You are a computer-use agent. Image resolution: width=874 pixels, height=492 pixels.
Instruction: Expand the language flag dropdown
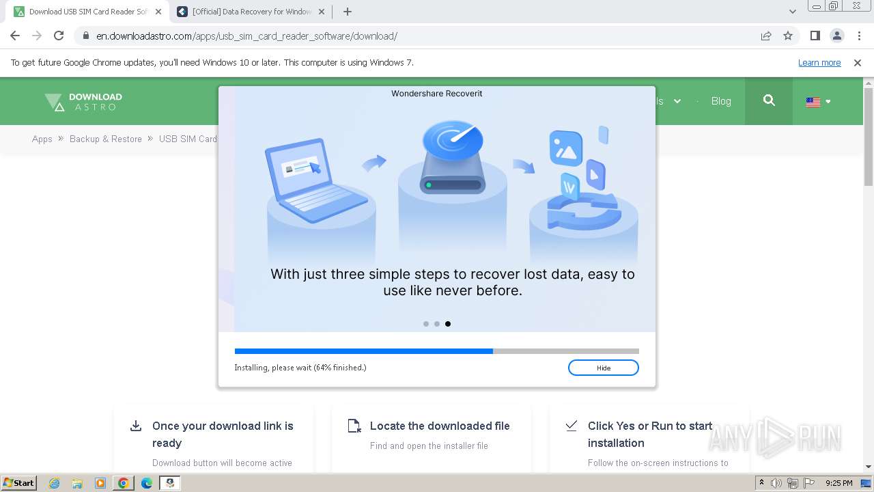pos(818,102)
